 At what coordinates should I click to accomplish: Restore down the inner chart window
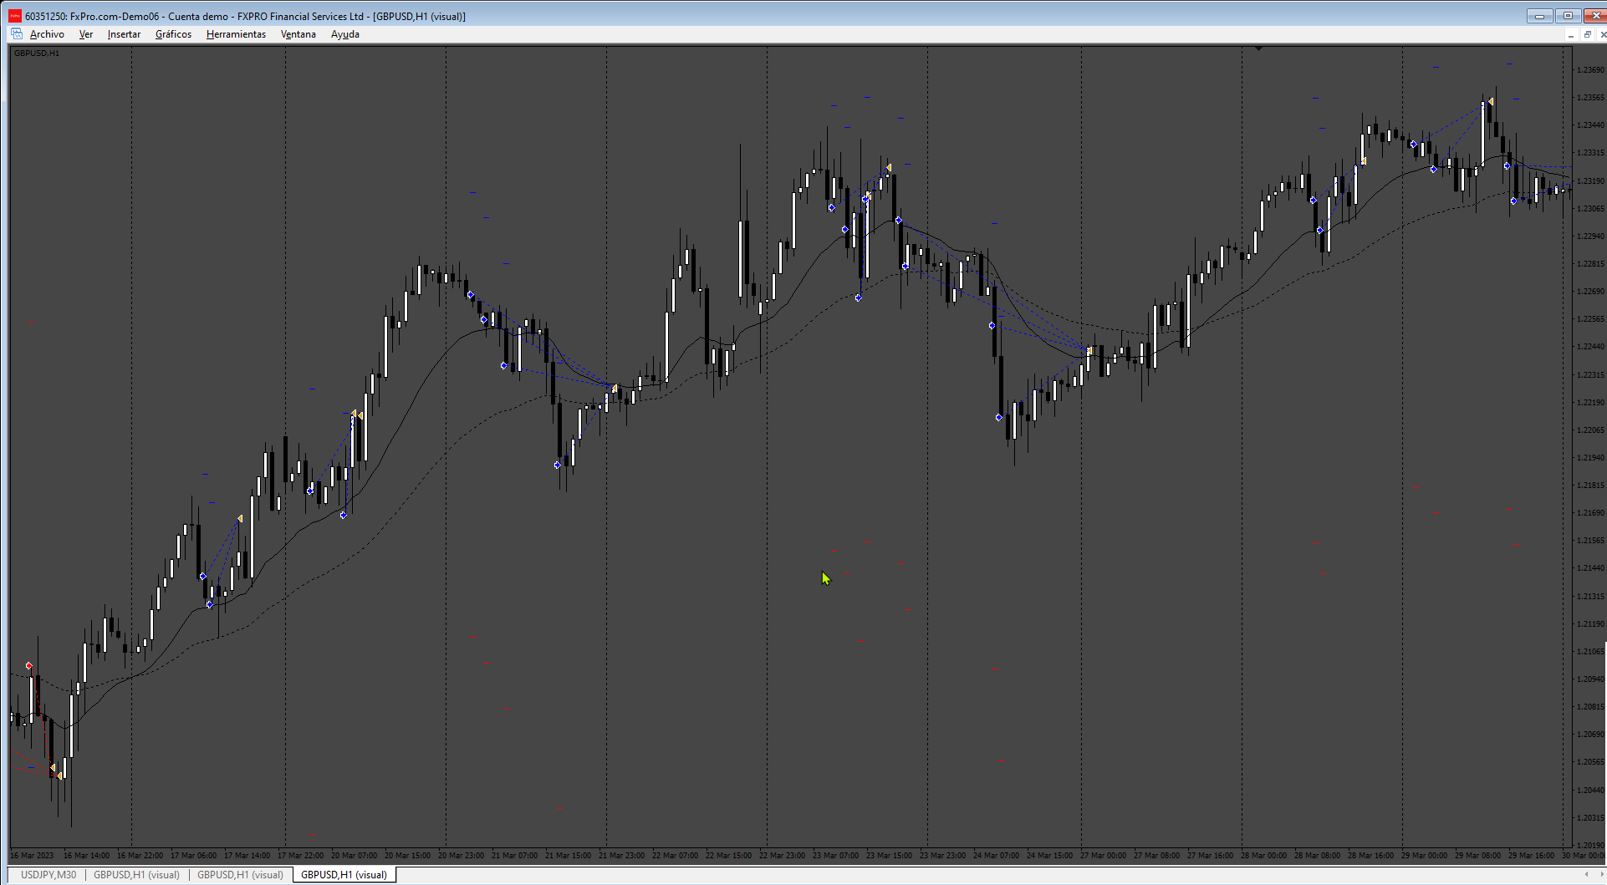click(1587, 34)
